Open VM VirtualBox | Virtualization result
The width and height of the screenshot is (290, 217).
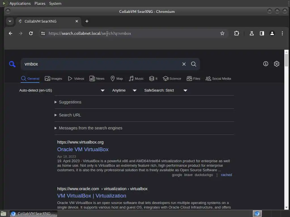[x=91, y=196]
